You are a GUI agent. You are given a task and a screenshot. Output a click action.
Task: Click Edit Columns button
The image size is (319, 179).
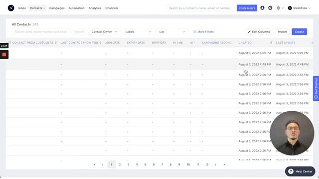point(259,32)
